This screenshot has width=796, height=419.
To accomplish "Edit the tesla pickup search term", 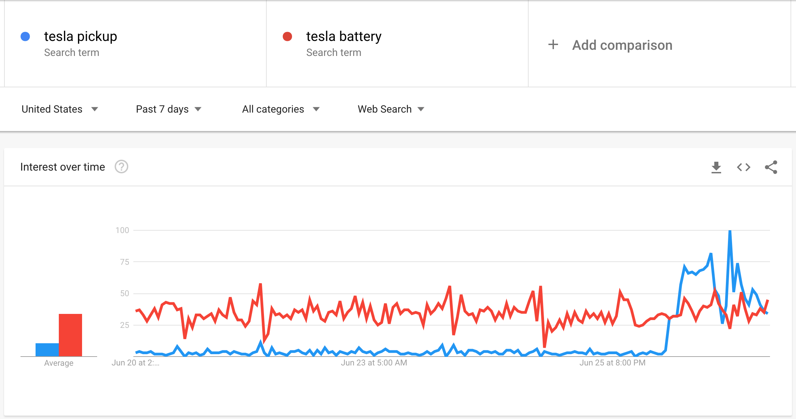I will coord(81,37).
